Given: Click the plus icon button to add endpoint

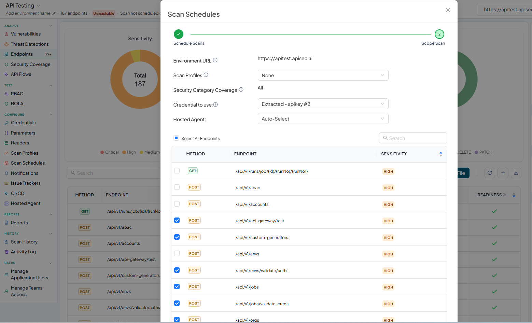Looking at the screenshot, I should click(x=503, y=173).
